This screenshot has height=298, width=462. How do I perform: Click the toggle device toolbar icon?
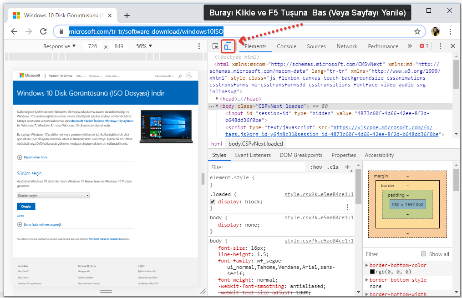(x=228, y=46)
